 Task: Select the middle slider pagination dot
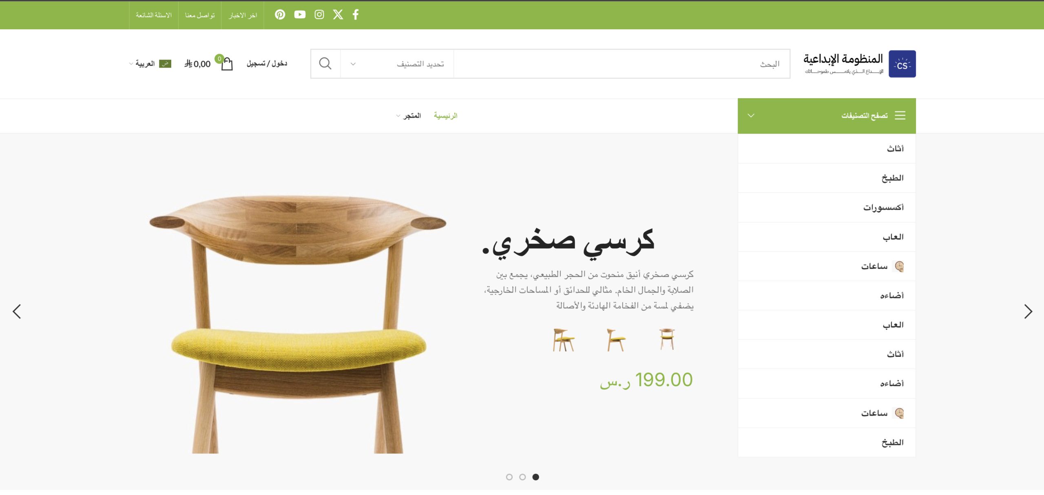(522, 477)
